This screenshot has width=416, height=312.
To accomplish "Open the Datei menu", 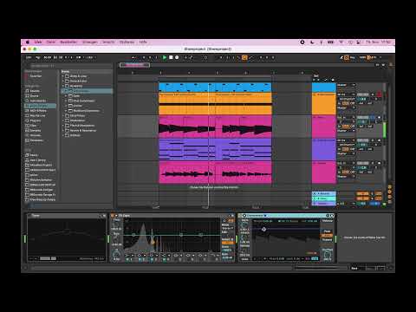I will tap(50, 42).
